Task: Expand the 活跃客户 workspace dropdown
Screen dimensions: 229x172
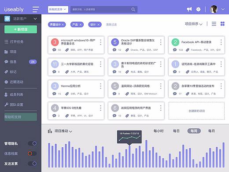Action: tap(35, 19)
